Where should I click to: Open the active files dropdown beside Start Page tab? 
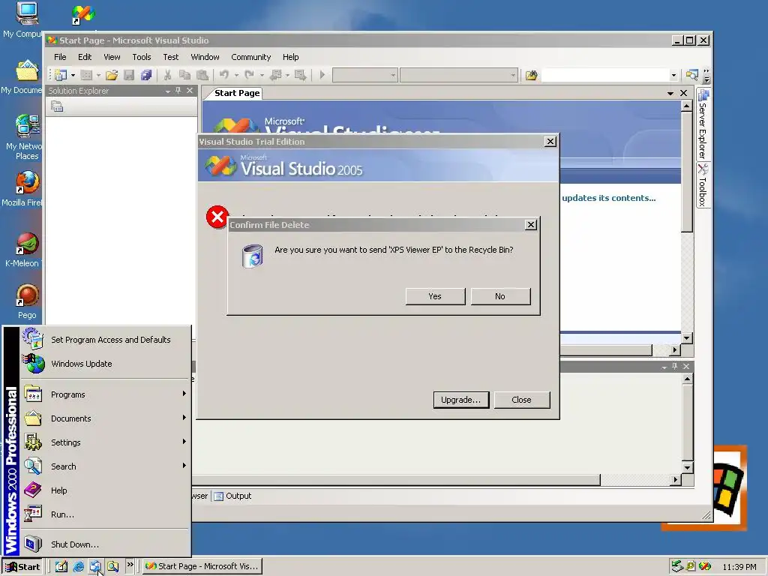tap(670, 93)
